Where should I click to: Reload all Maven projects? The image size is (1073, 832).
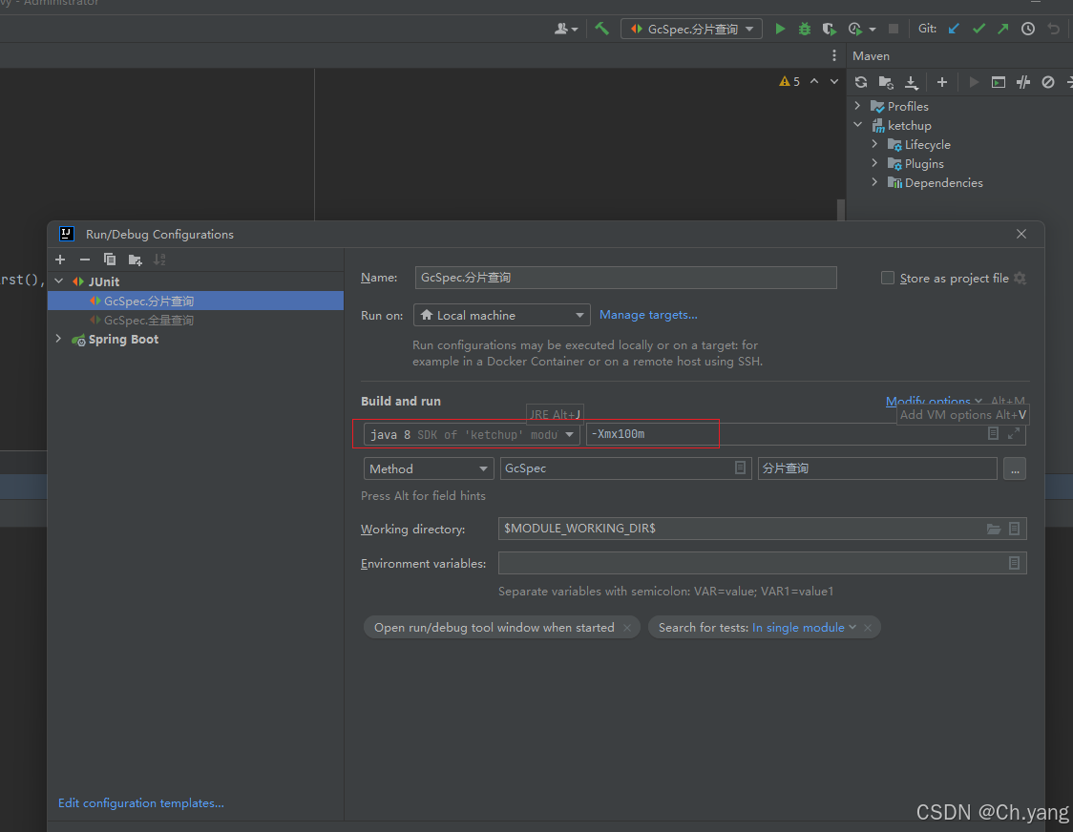click(x=861, y=82)
